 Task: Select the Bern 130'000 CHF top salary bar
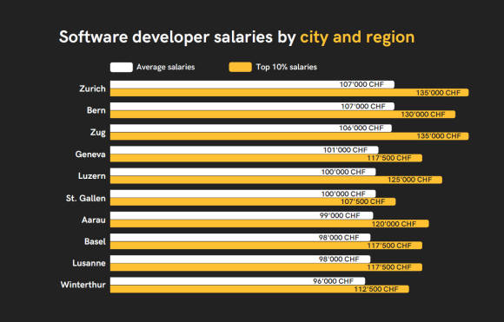pos(283,115)
